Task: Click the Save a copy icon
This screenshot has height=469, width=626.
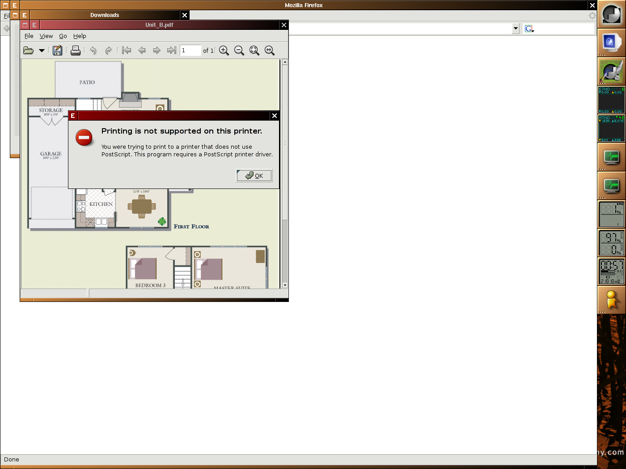Action: 57,50
